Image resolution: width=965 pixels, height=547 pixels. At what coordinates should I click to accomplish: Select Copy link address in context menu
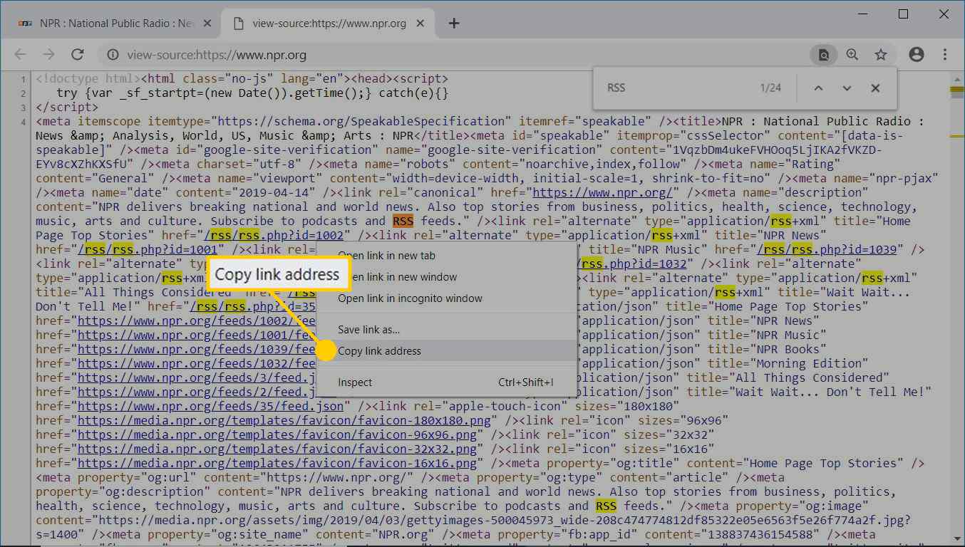pyautogui.click(x=380, y=350)
